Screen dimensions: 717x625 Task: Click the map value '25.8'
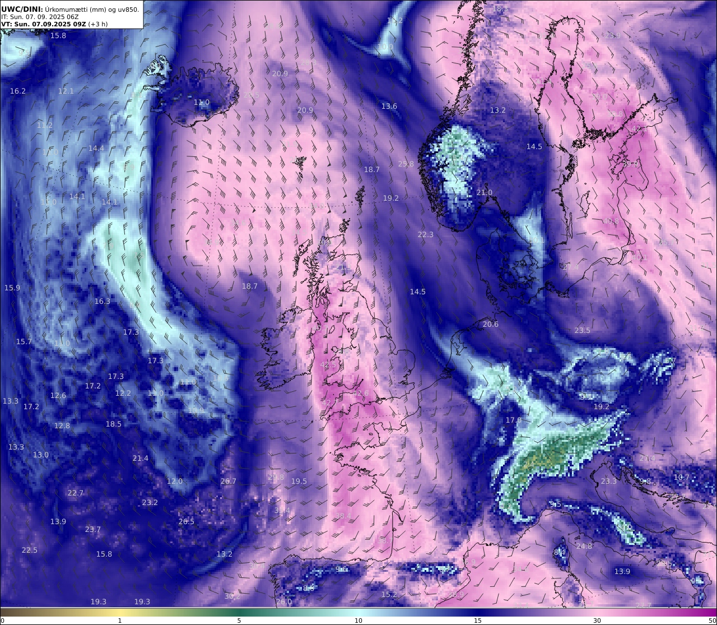(x=406, y=164)
